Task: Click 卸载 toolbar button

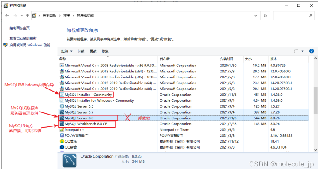Action: pos(81,51)
